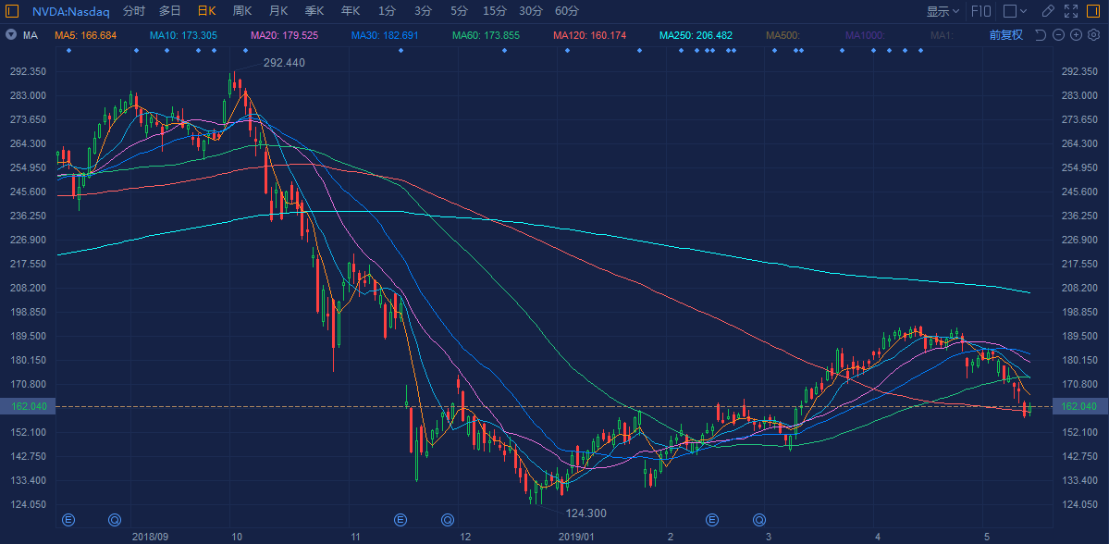Click the MA60: 173.855 indicator value
Viewport: 1109px width, 544px height.
click(486, 35)
